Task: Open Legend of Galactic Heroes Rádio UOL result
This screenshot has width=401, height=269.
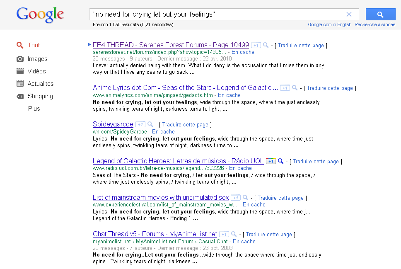Action: tap(178, 161)
